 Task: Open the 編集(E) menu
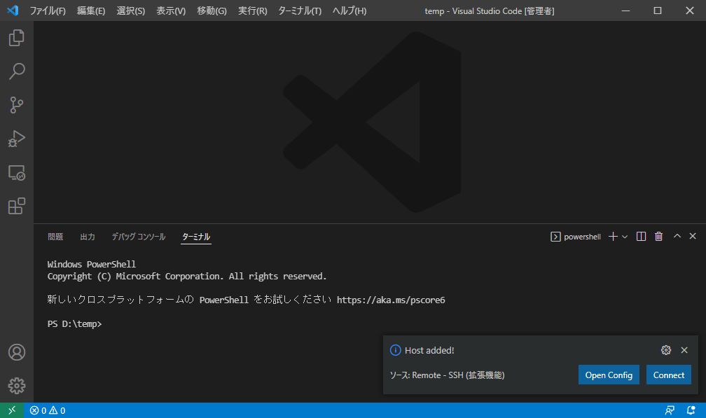coord(91,11)
